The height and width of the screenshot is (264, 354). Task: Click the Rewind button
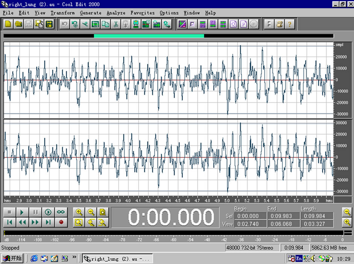coord(22,222)
